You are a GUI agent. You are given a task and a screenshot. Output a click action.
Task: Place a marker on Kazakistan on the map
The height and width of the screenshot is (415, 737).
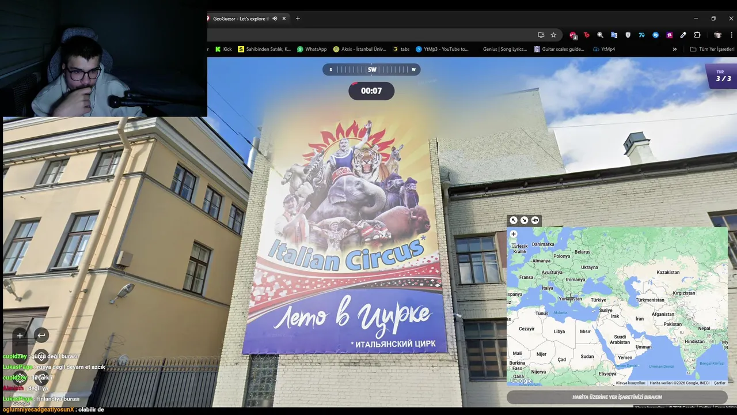click(668, 272)
